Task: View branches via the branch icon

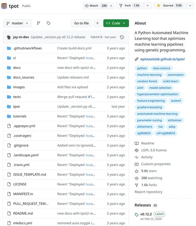Action: click(x=38, y=23)
